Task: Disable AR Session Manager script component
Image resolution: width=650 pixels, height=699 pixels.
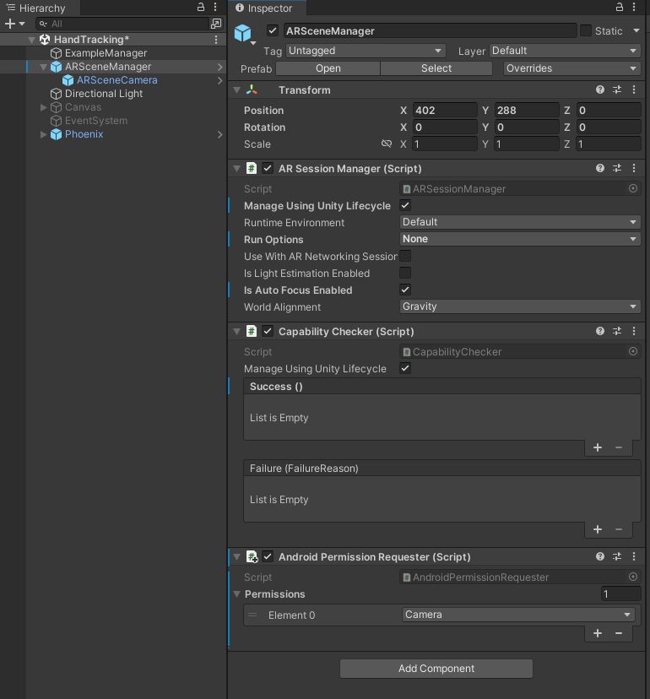Action: click(x=268, y=168)
